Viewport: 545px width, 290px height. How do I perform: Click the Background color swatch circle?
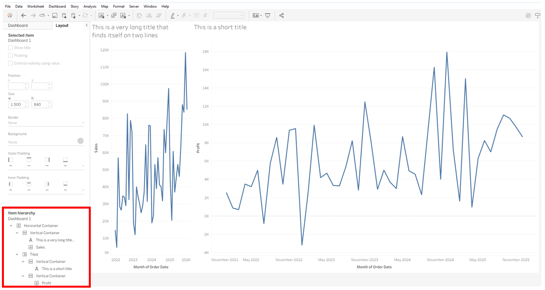[x=80, y=141]
